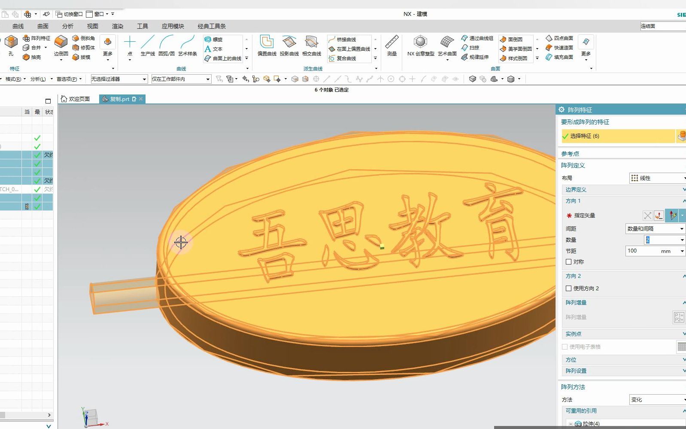The height and width of the screenshot is (429, 686).
Task: Toggle the 使用电子表格 checkbox
Action: (x=565, y=347)
